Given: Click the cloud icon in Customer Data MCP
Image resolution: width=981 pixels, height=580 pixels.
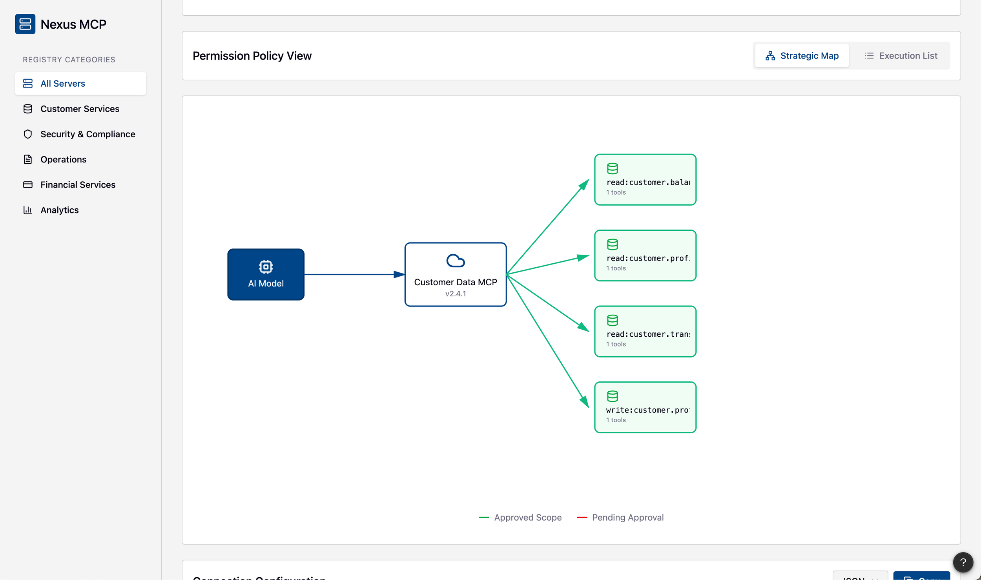Looking at the screenshot, I should point(455,261).
